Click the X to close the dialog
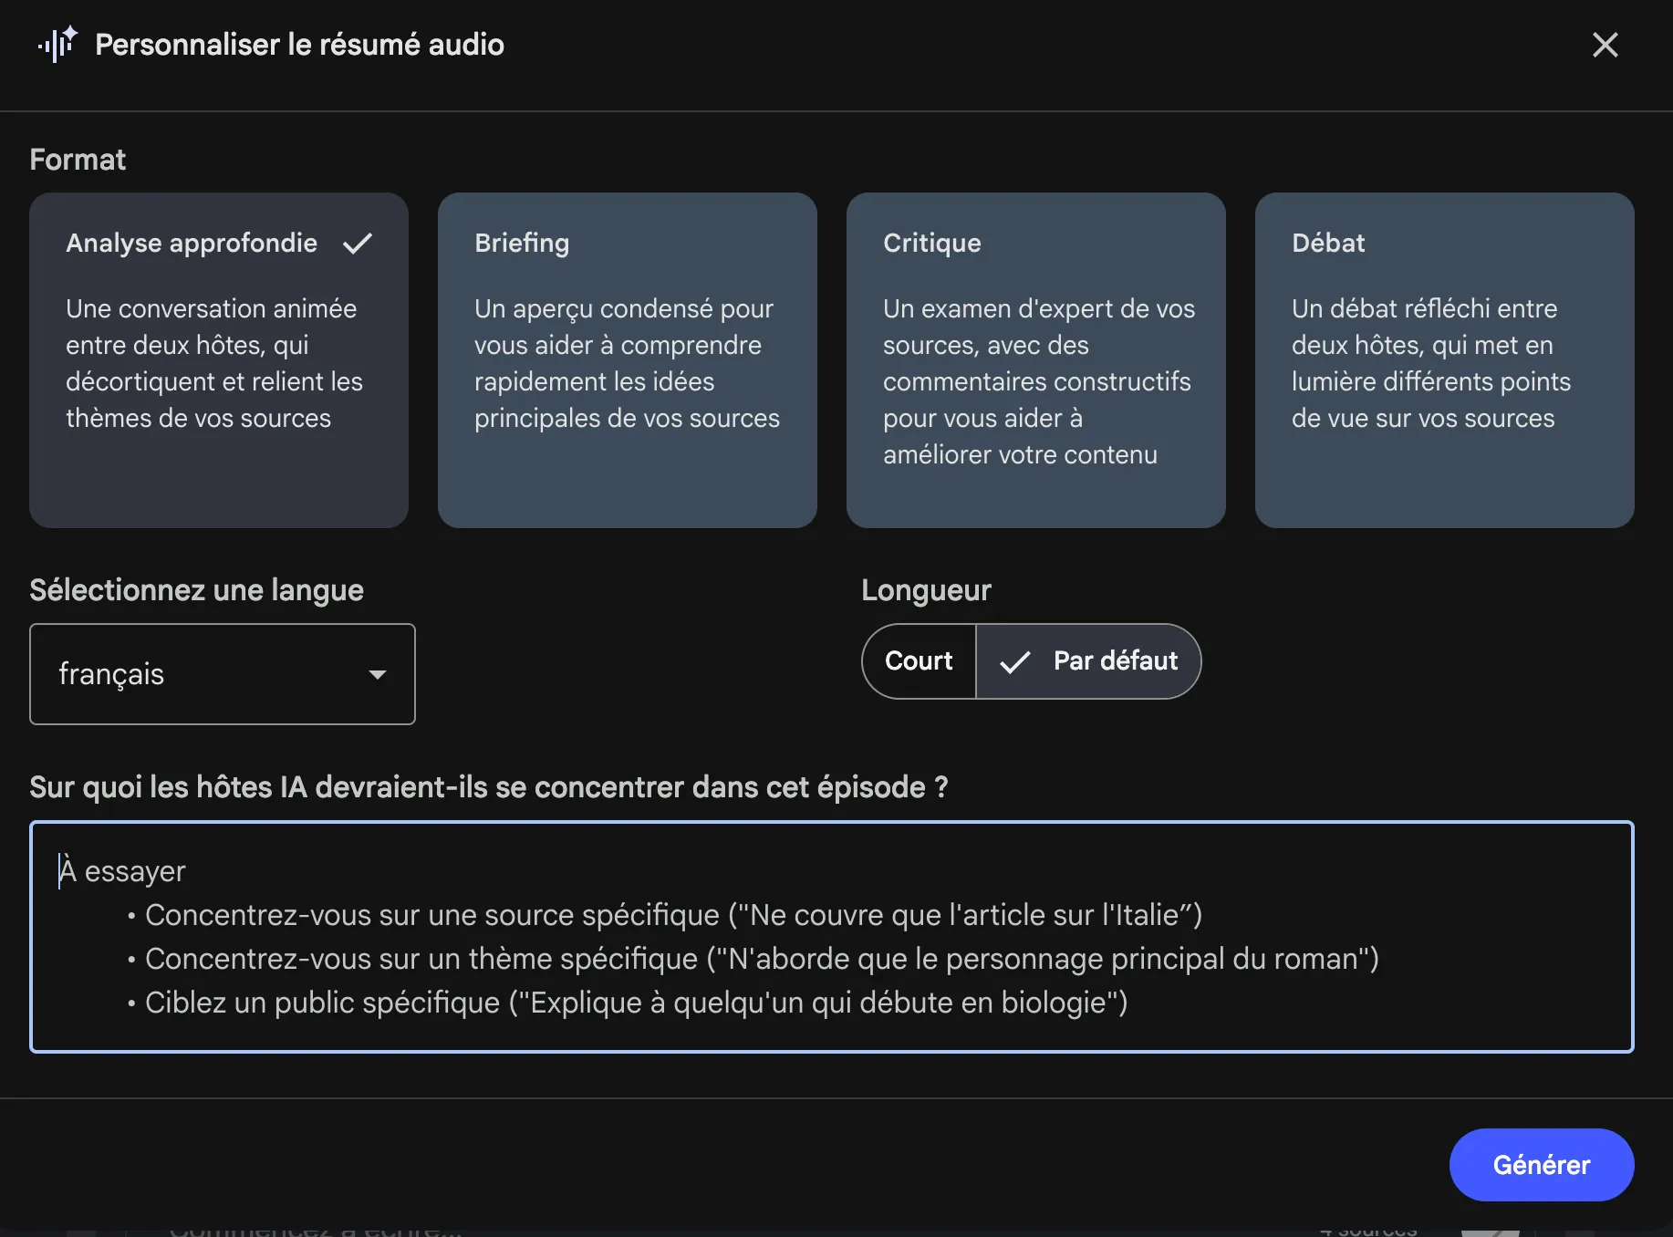Screen dimensions: 1673x1237 click(1605, 45)
